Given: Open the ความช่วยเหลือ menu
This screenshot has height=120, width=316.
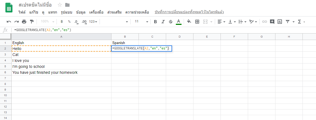Looking at the screenshot, I should point(137,12).
